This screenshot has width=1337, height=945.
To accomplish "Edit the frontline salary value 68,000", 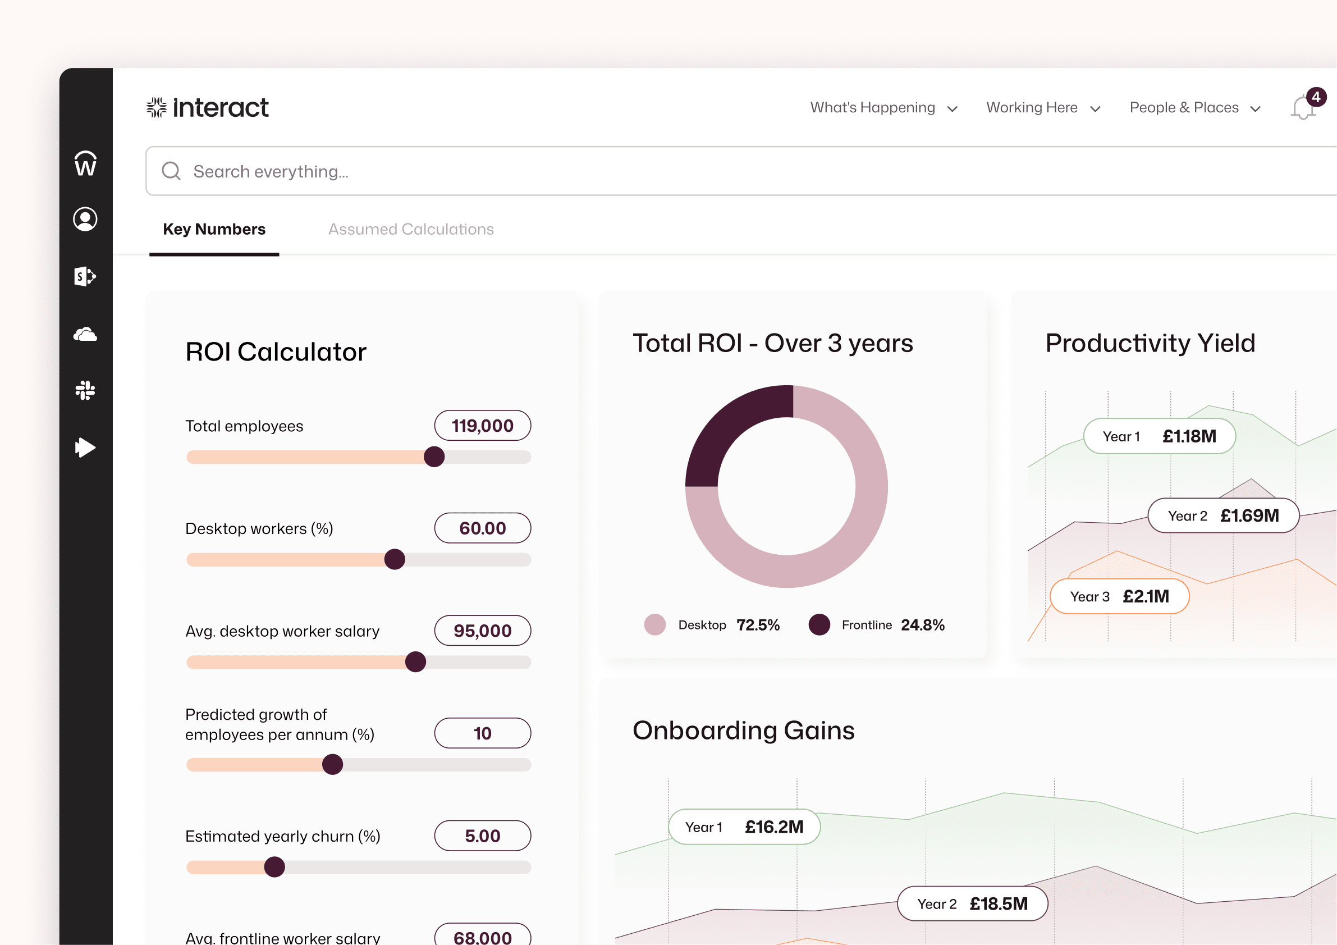I will pyautogui.click(x=483, y=935).
